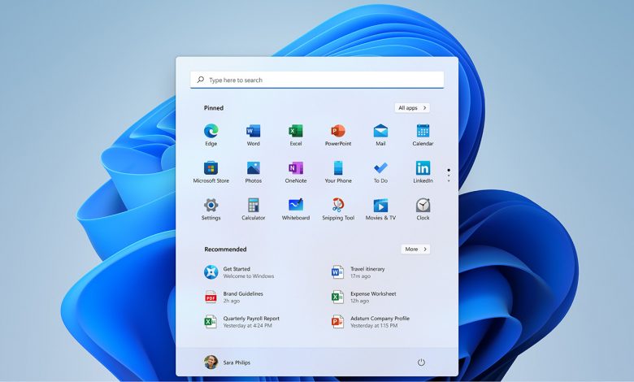634x382 pixels.
Task: Open the Whiteboard app
Action: 296,206
